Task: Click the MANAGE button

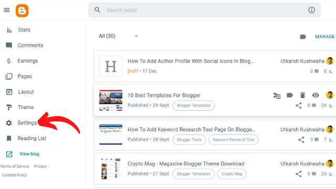Action: click(x=324, y=37)
